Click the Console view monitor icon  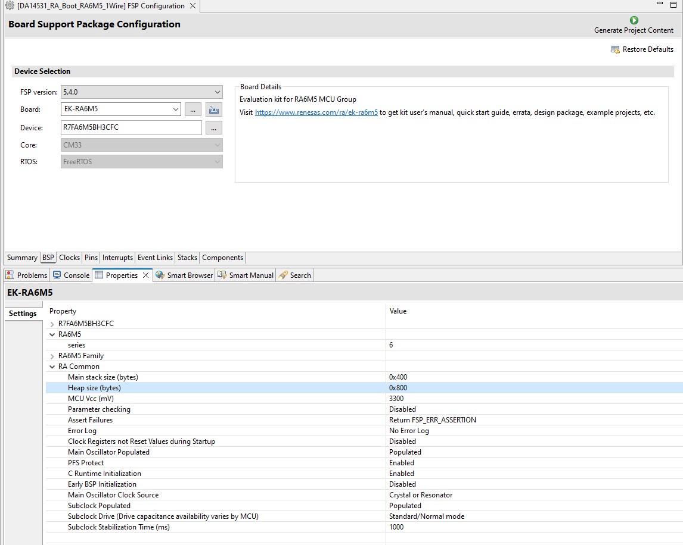coord(57,275)
